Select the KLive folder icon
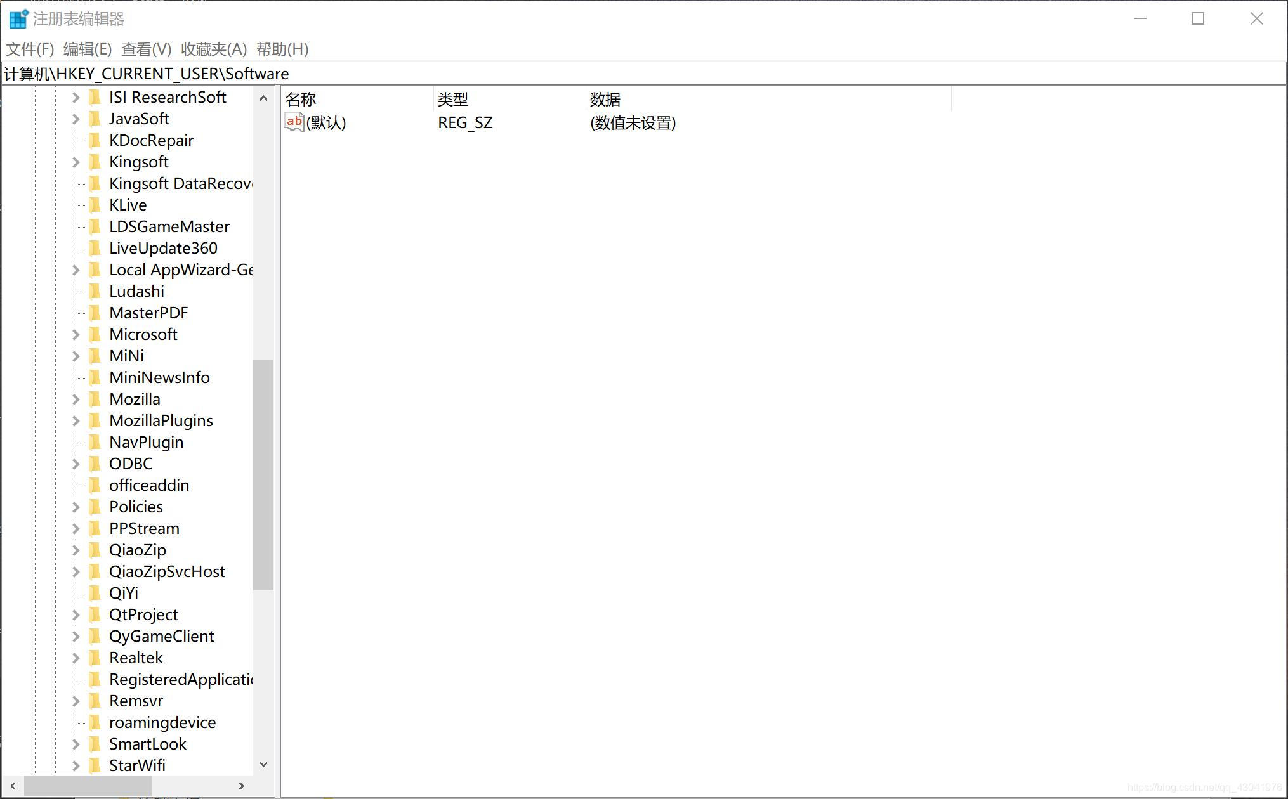This screenshot has width=1288, height=799. pos(95,205)
